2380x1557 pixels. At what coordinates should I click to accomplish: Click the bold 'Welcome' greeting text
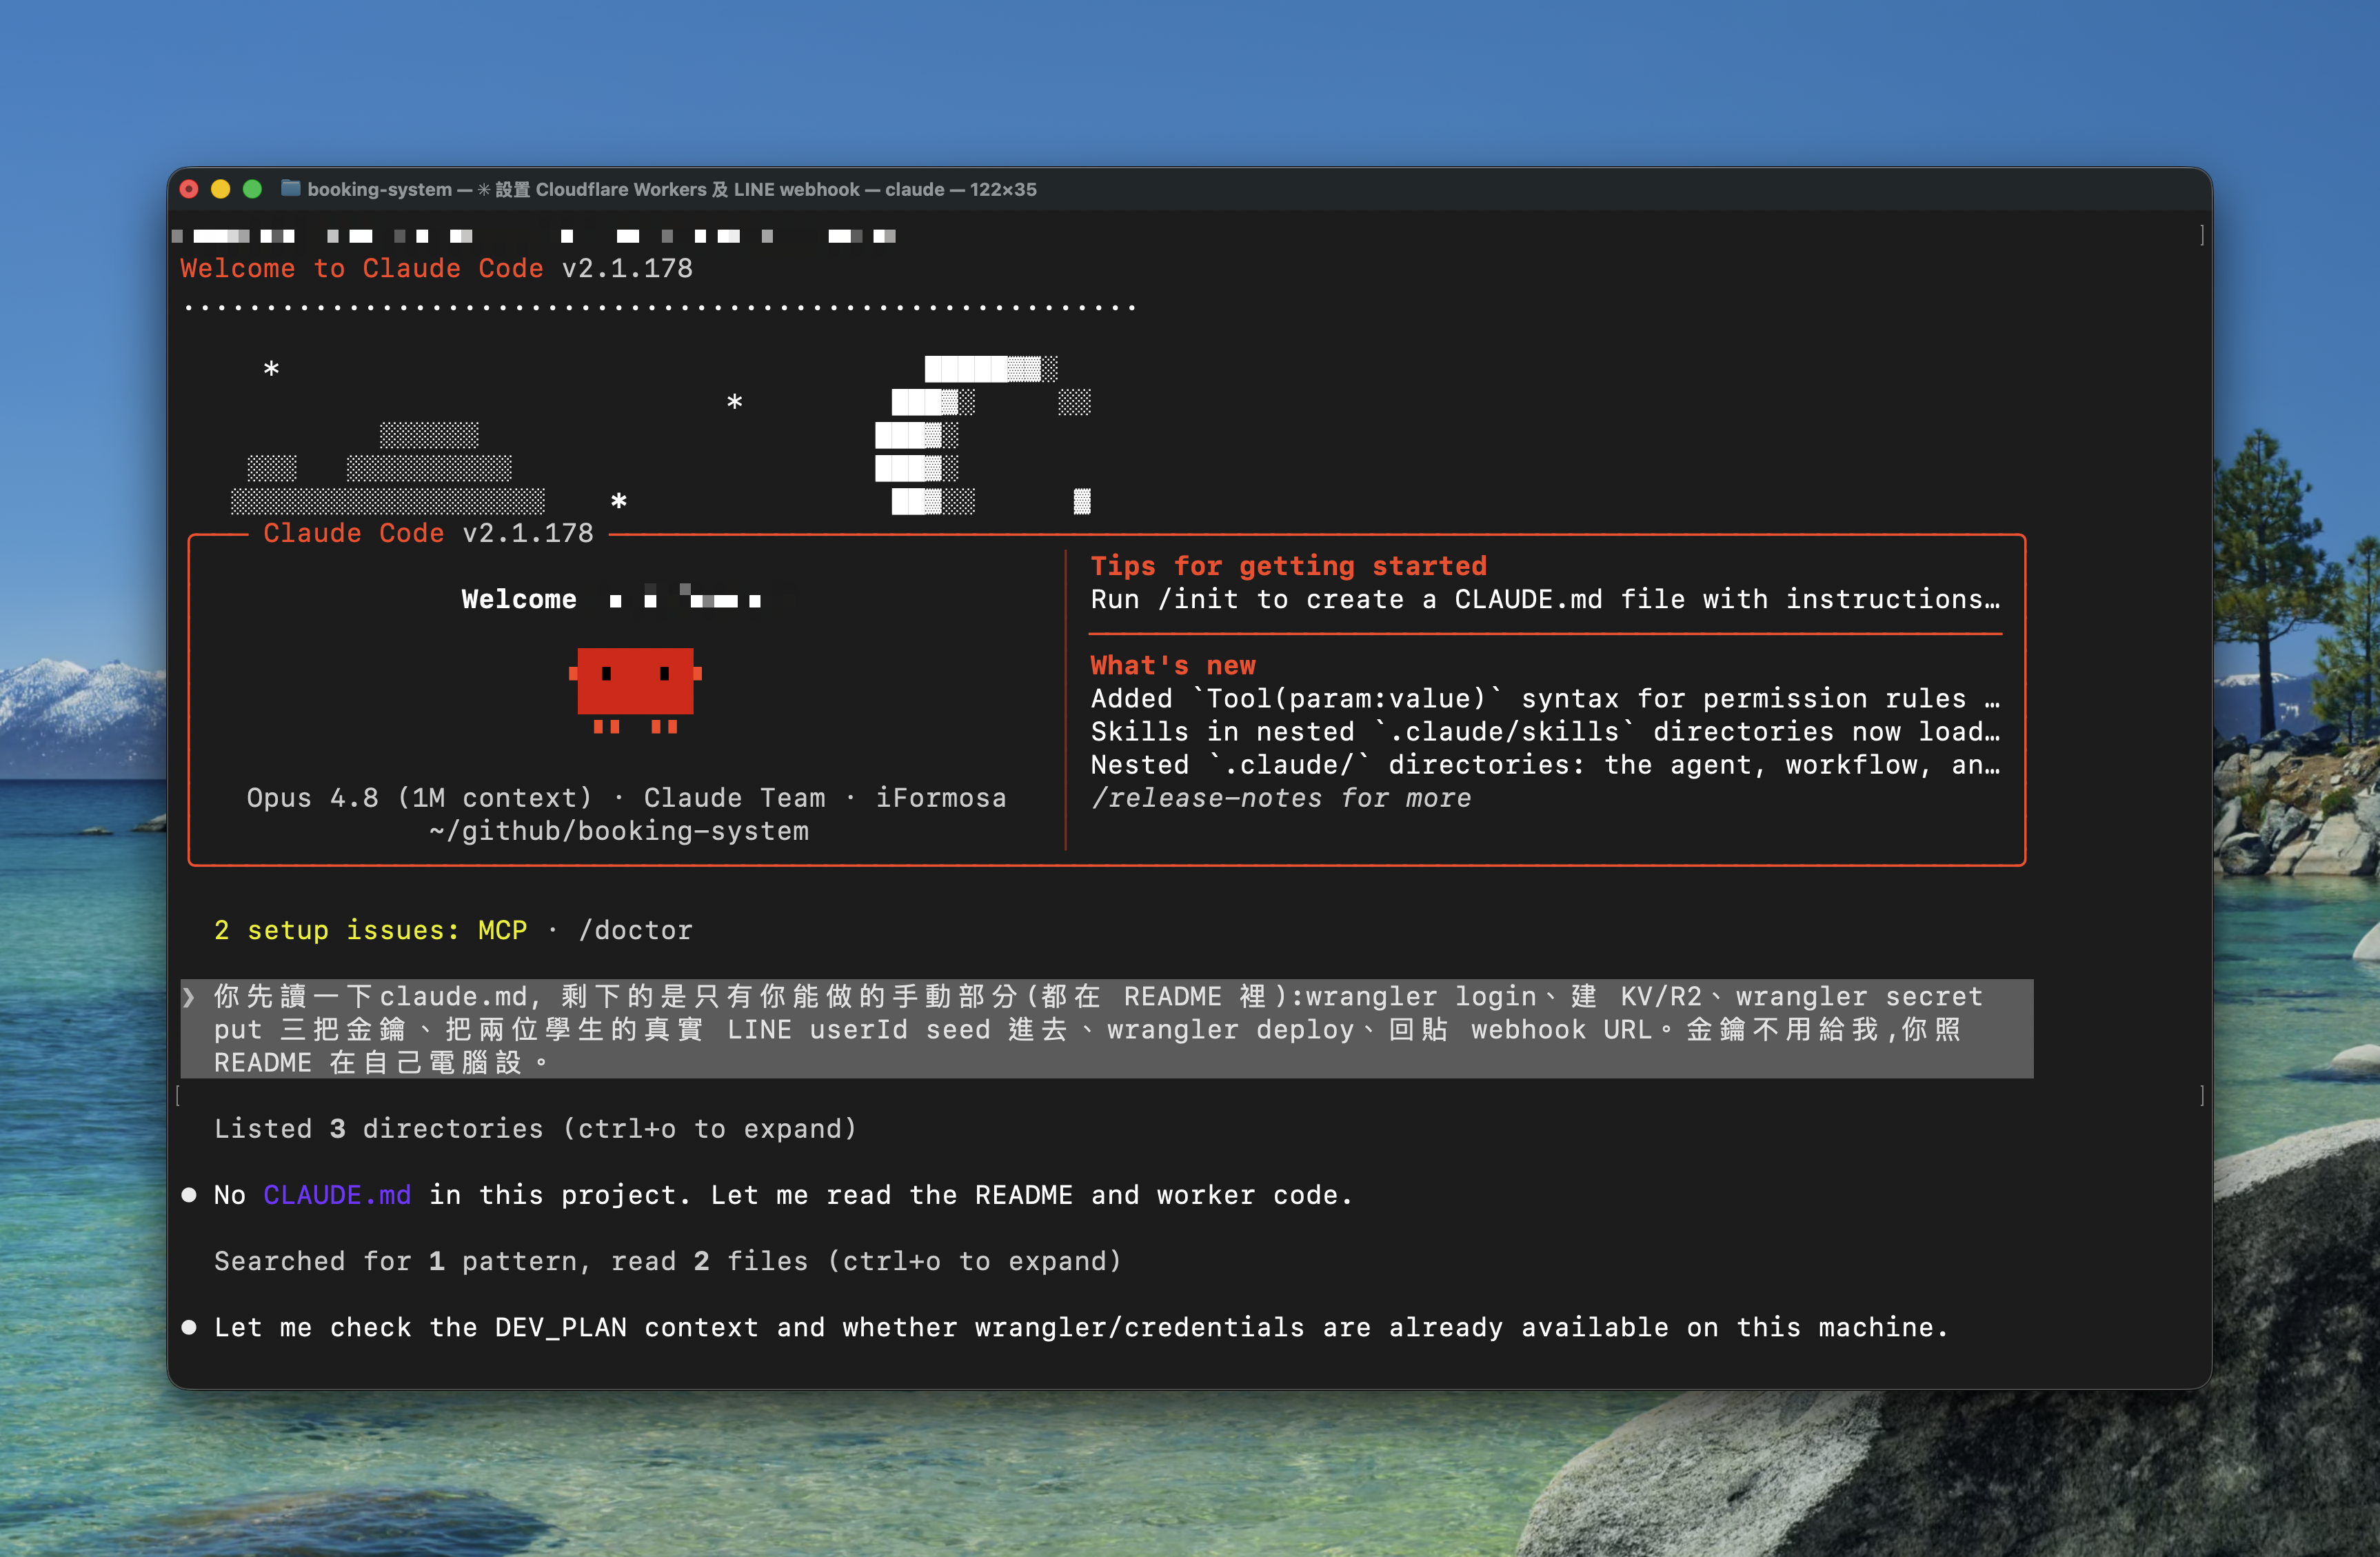pos(519,599)
